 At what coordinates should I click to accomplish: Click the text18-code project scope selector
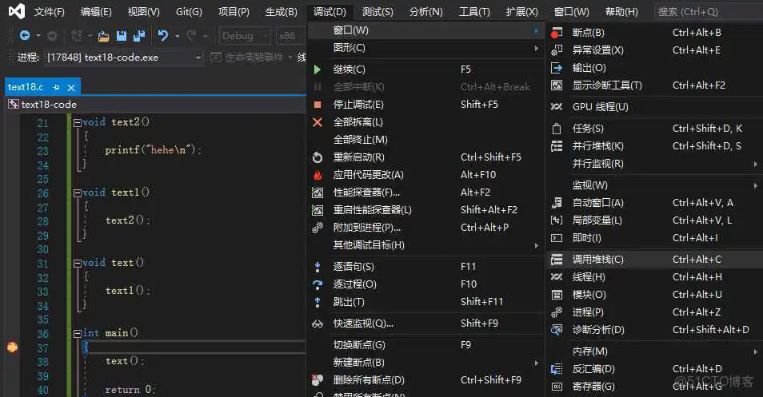[x=156, y=105]
